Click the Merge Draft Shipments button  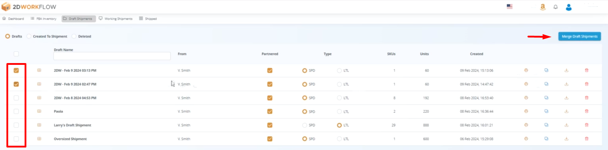(579, 36)
